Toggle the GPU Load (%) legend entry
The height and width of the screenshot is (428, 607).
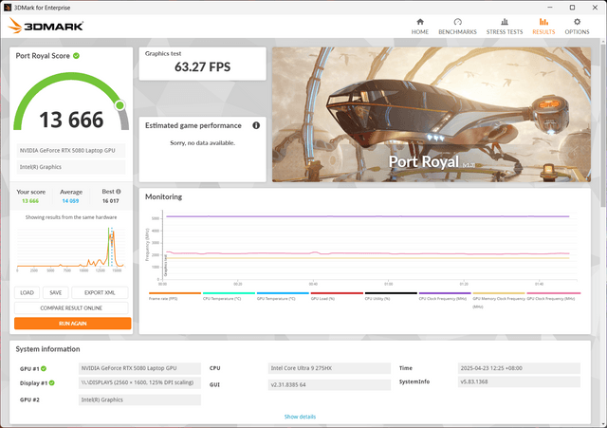337,296
